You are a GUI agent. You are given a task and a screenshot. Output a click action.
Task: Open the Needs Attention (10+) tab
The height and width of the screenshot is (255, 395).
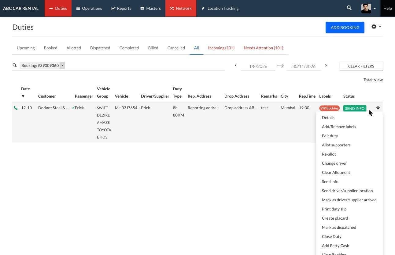263,48
